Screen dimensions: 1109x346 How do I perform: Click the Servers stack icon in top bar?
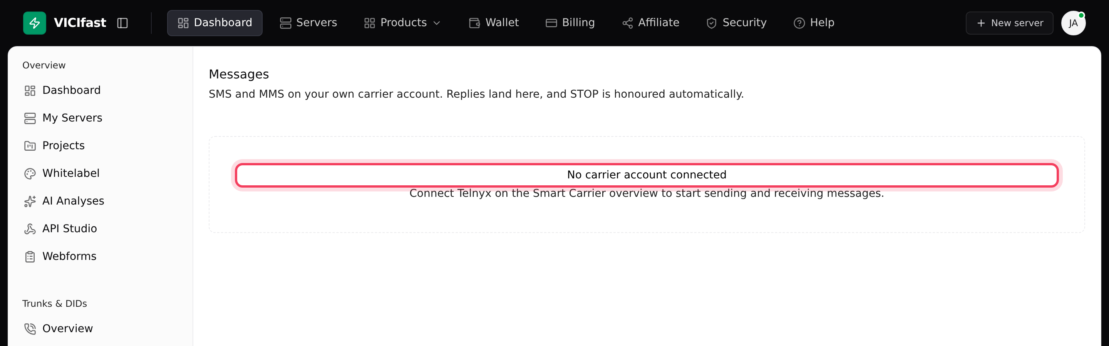click(x=285, y=23)
